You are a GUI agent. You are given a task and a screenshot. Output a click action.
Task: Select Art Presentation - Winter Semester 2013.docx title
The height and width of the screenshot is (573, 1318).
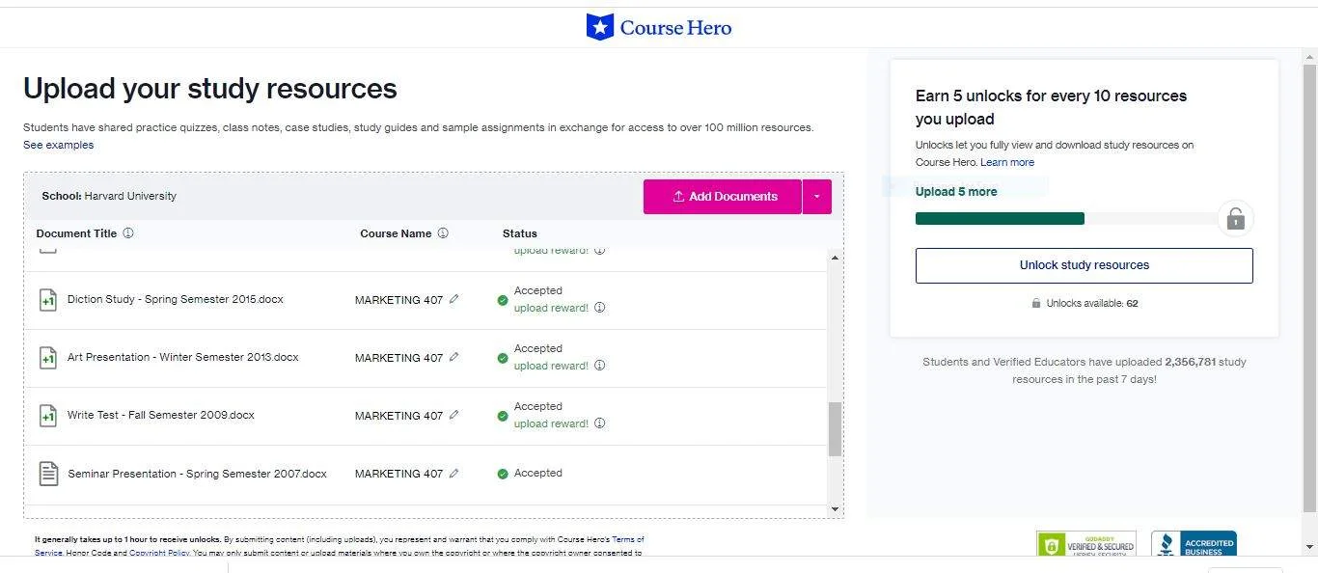tap(183, 357)
